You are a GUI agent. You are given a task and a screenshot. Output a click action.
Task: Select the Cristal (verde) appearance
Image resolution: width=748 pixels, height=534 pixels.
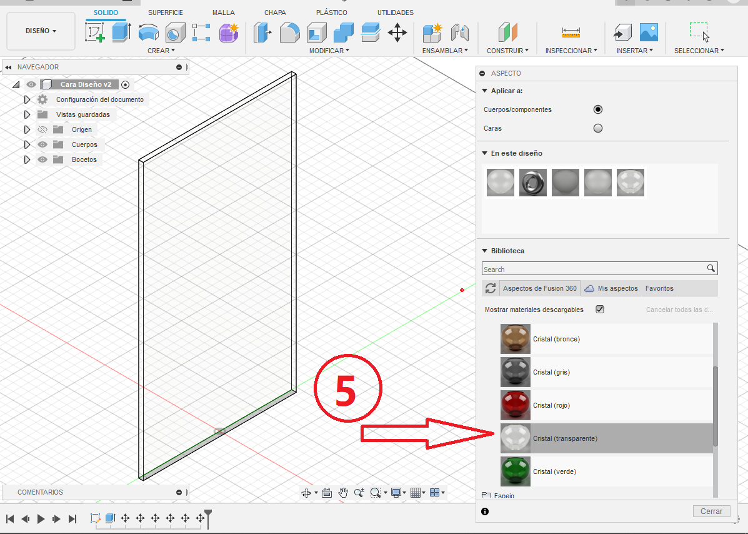(606, 471)
